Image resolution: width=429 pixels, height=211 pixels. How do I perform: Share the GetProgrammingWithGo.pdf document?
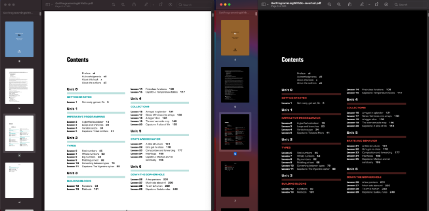134,5
